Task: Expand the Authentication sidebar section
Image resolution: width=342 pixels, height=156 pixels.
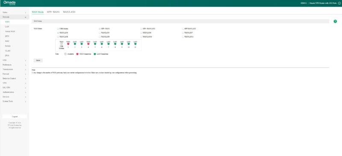Action: (x=15, y=92)
